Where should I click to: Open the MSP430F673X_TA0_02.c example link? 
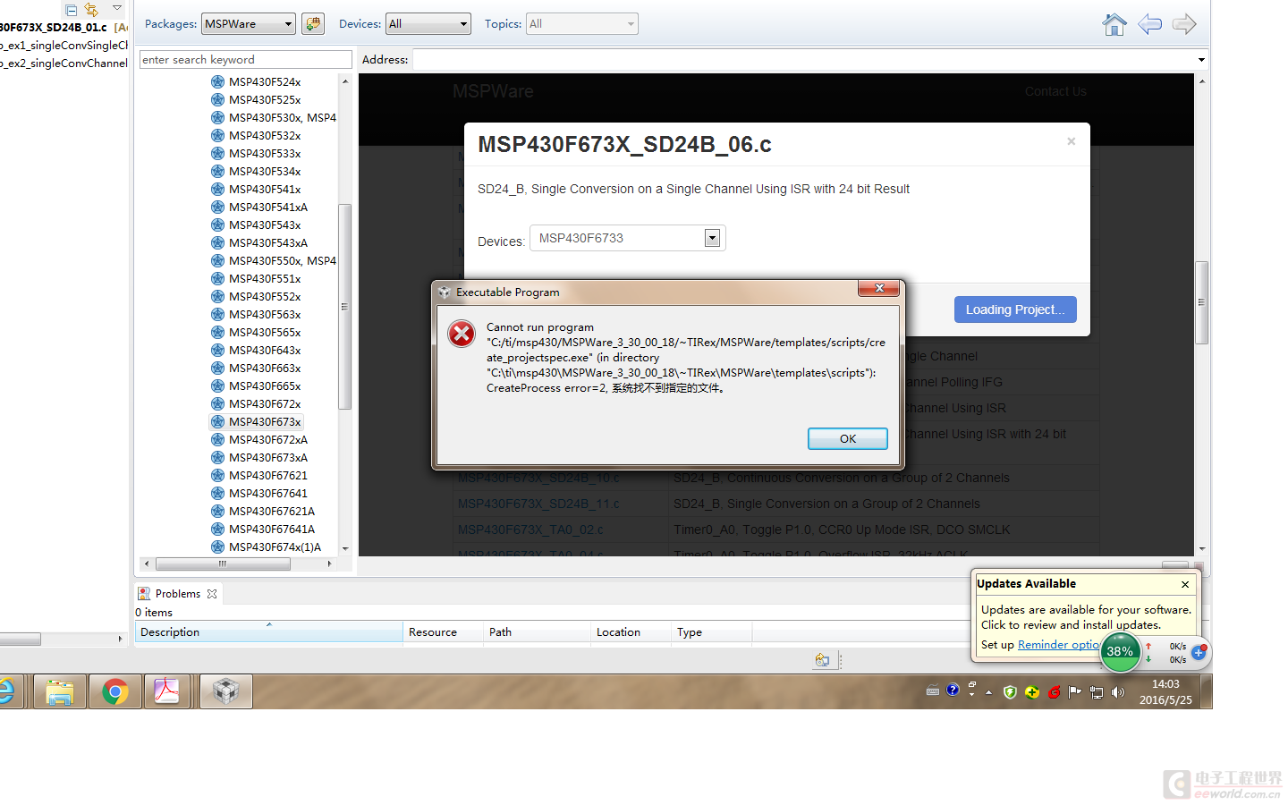point(530,530)
